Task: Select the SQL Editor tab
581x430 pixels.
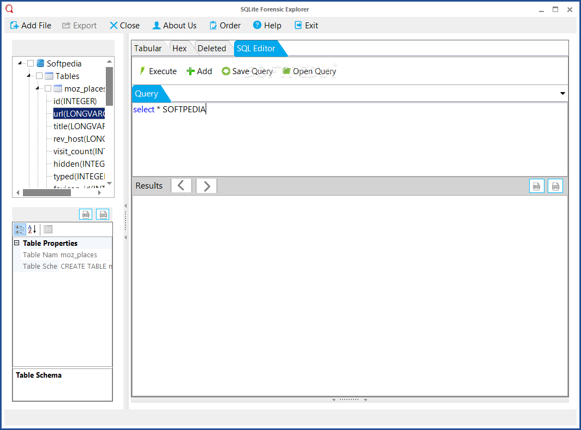Action: coord(256,49)
